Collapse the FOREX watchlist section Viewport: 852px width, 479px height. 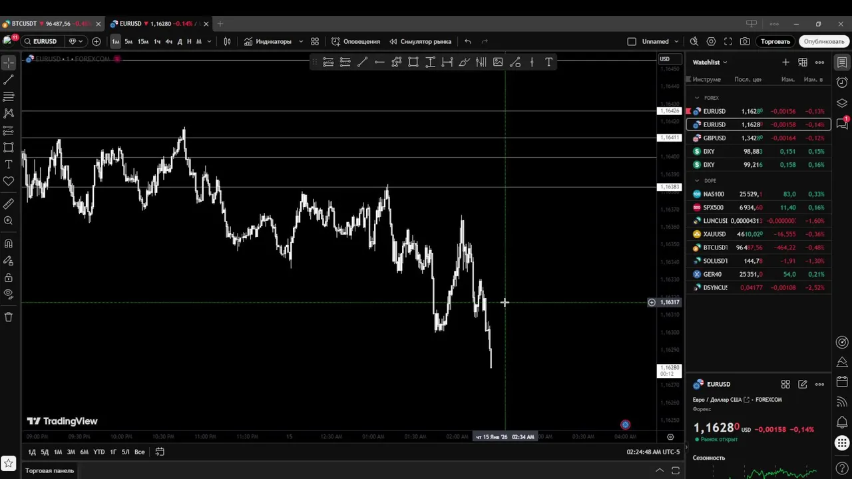click(x=697, y=98)
